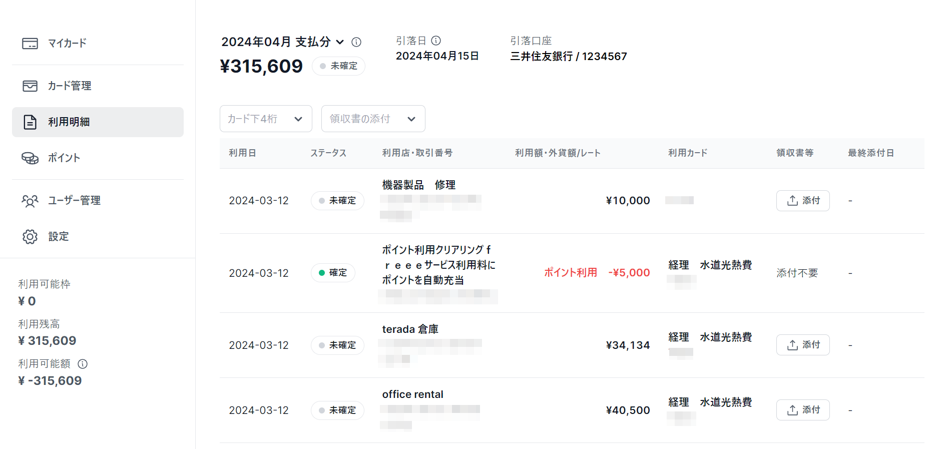Click 未確定 status in 機器製品 修理 row

(x=337, y=201)
